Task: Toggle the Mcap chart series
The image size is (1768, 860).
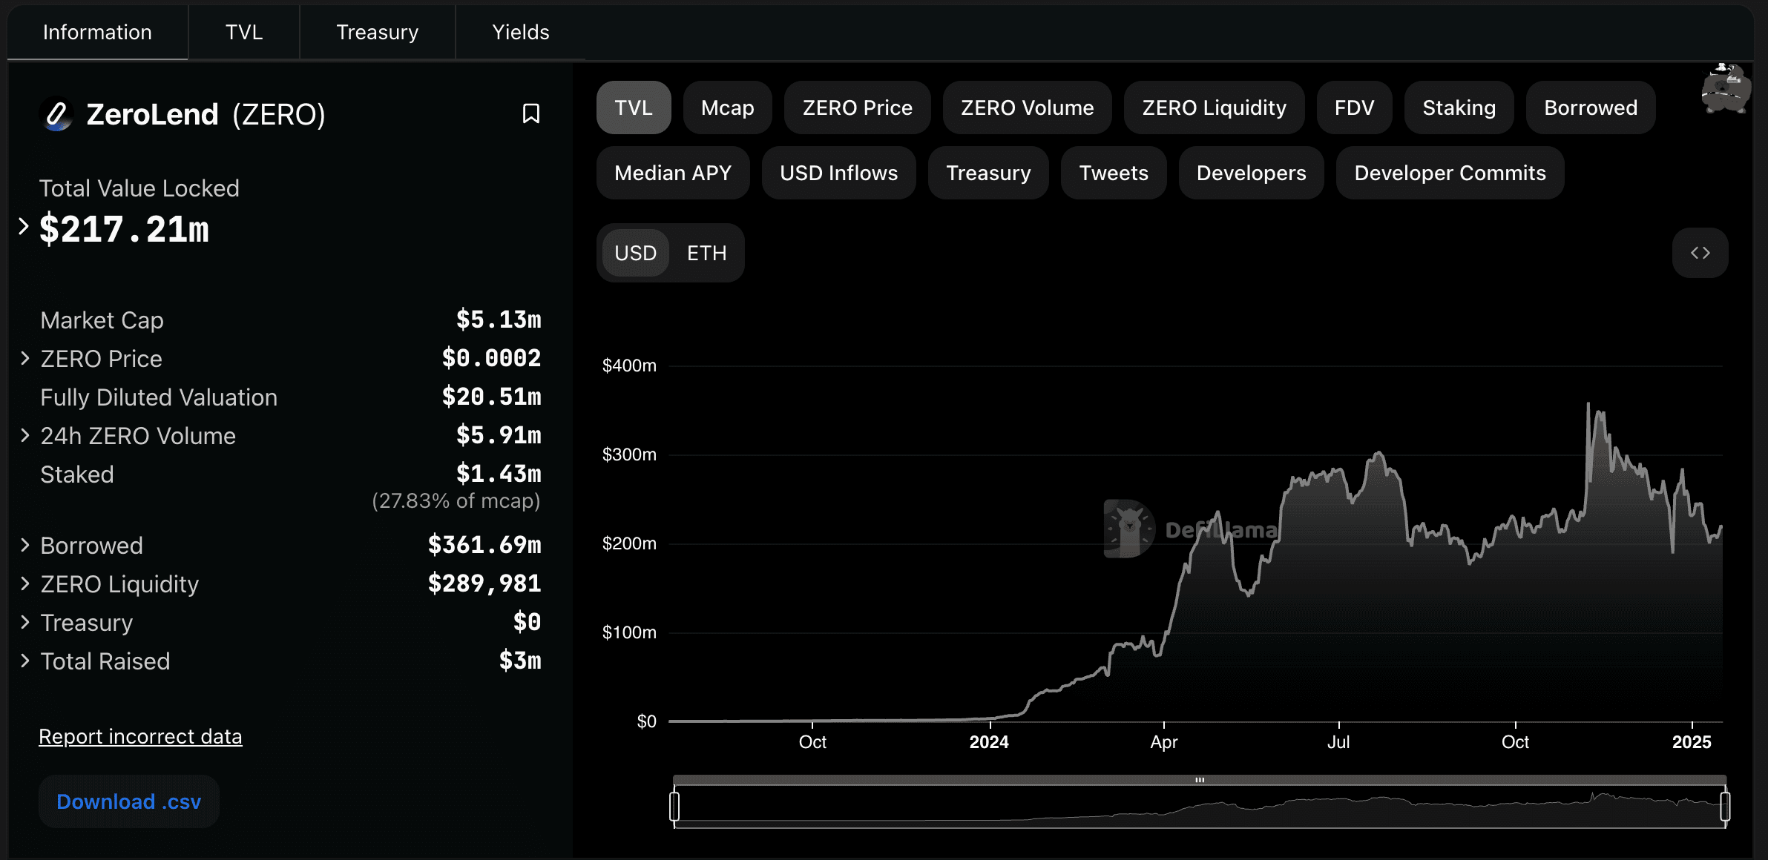Action: (x=727, y=107)
